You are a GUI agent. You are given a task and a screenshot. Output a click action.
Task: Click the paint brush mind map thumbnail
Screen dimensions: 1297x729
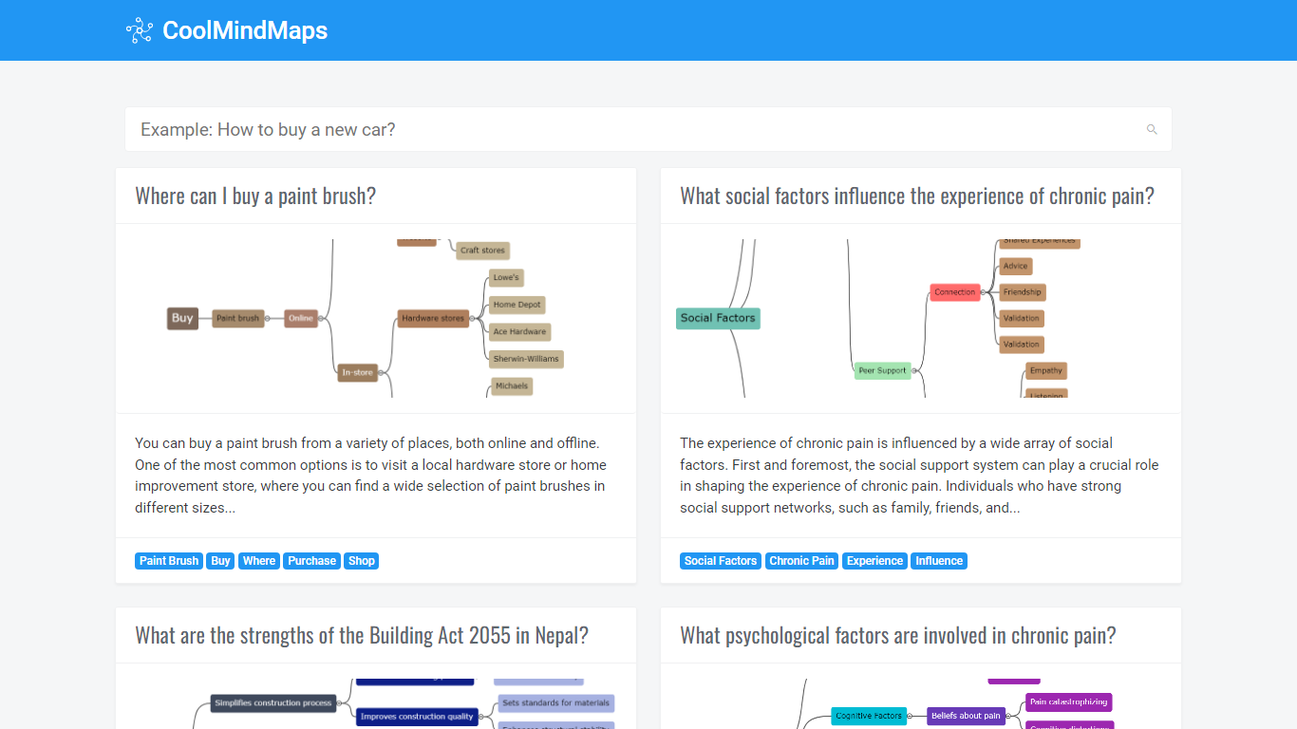[375, 318]
